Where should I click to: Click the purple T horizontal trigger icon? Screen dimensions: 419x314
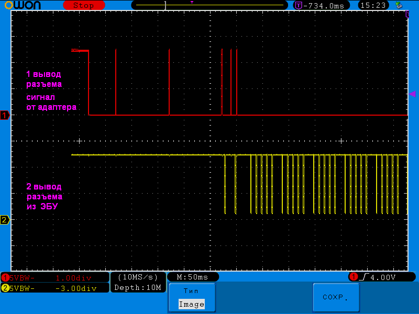(298, 5)
